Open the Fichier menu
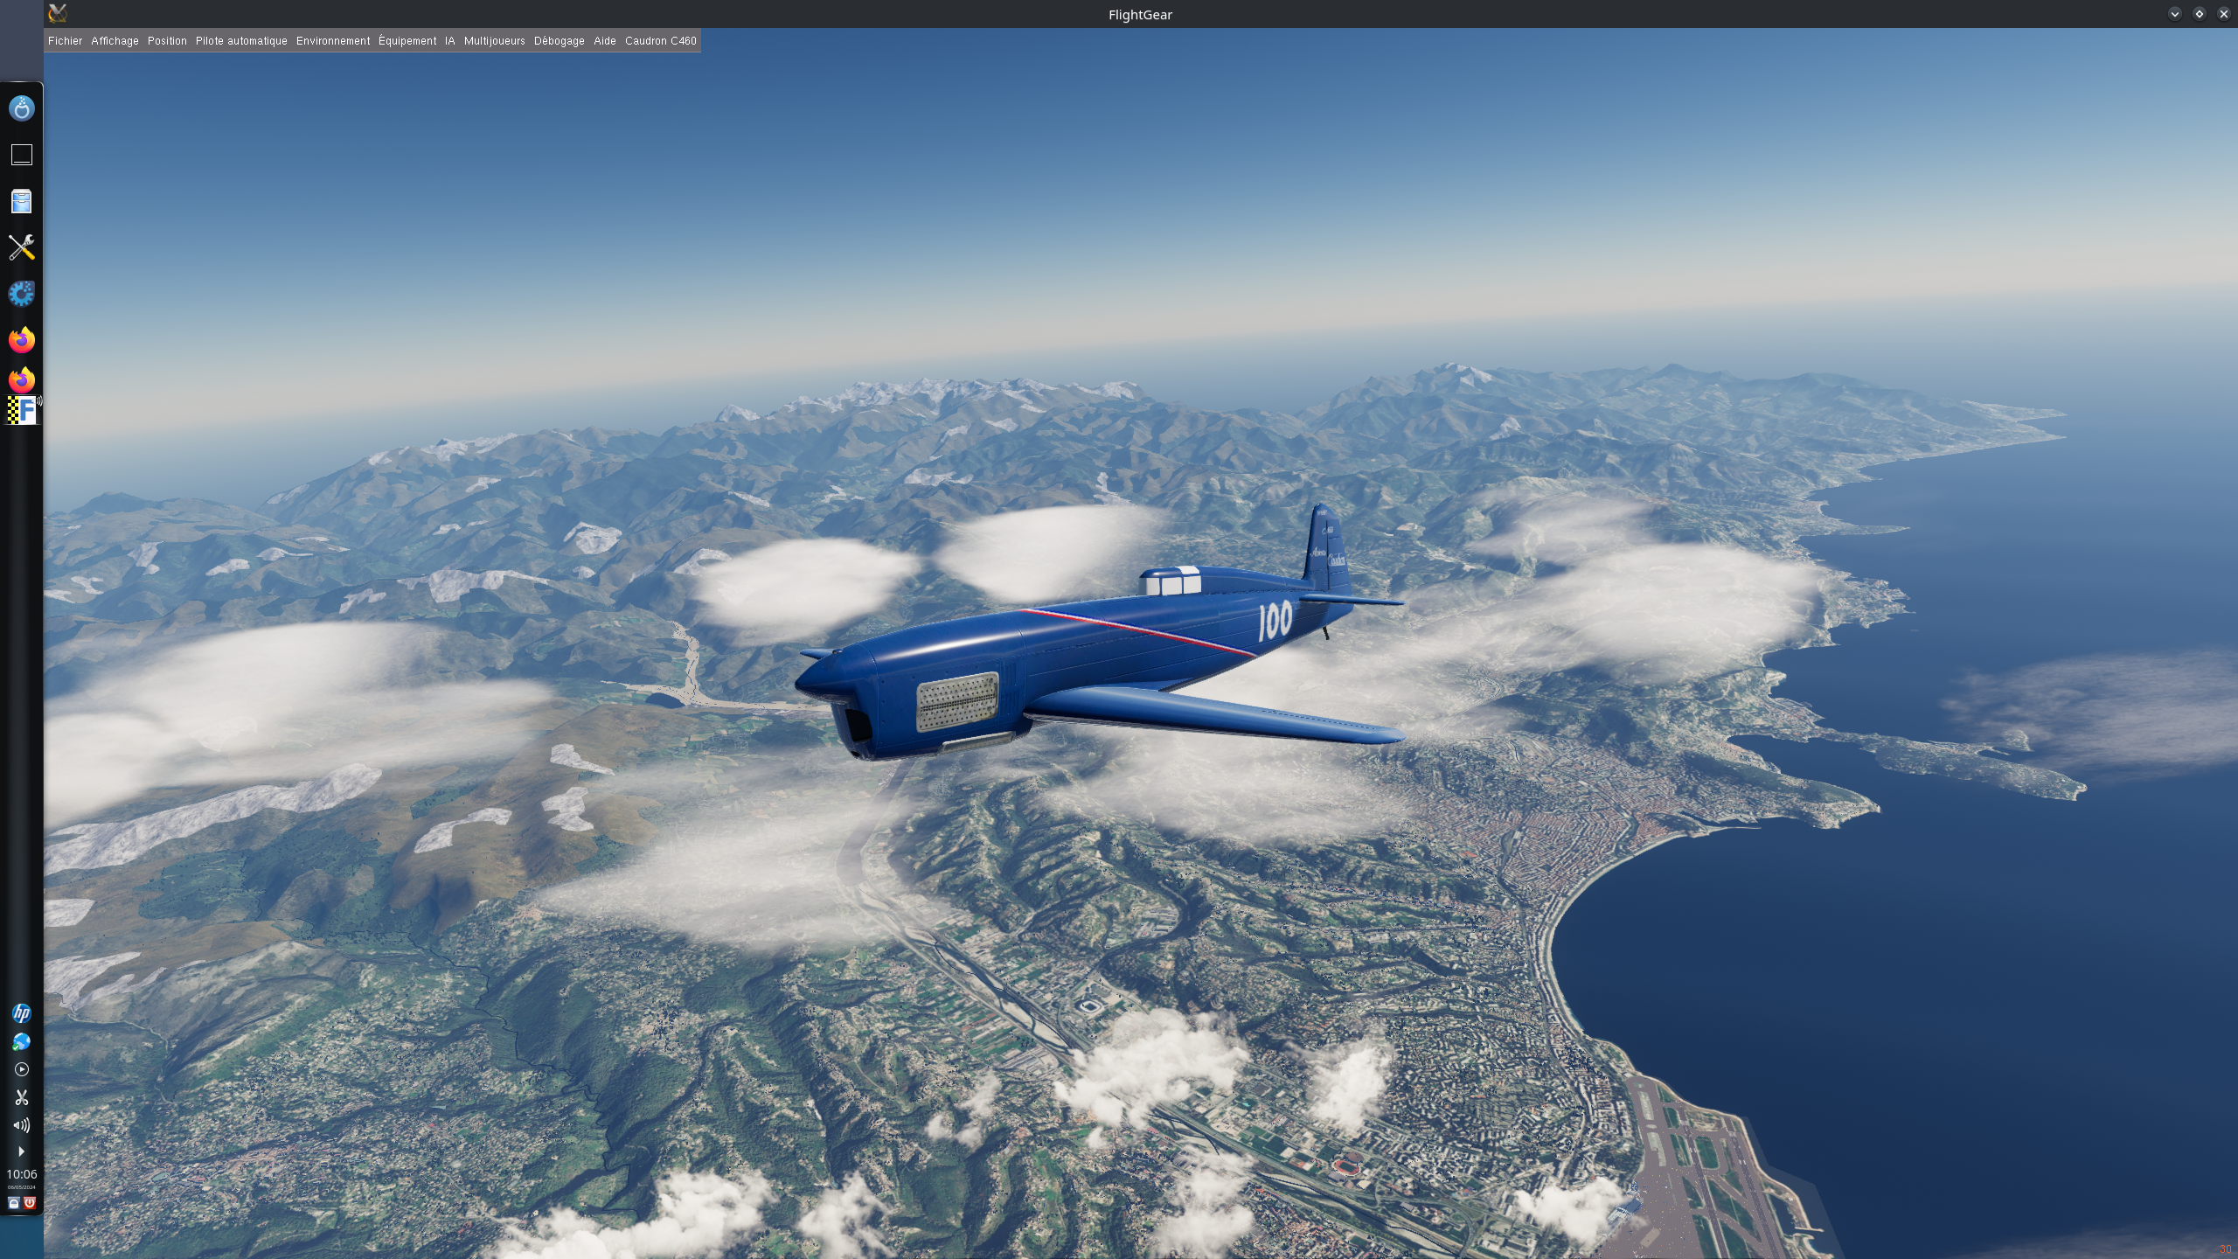Screen dimensions: 2238x1259 (x=65, y=41)
